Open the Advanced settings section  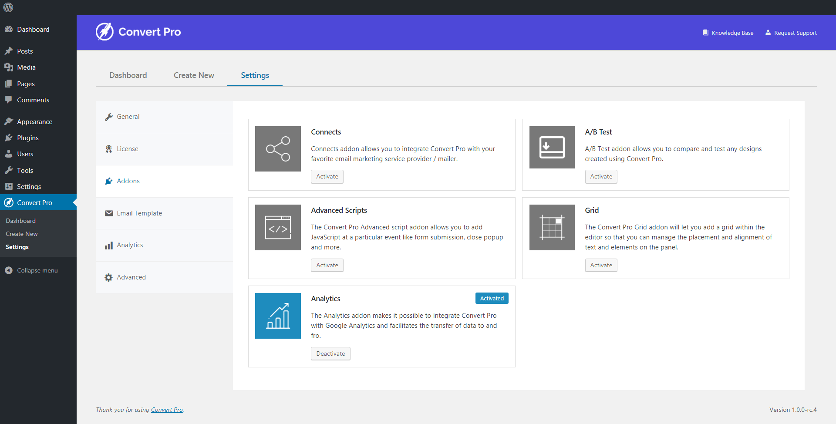(x=164, y=277)
